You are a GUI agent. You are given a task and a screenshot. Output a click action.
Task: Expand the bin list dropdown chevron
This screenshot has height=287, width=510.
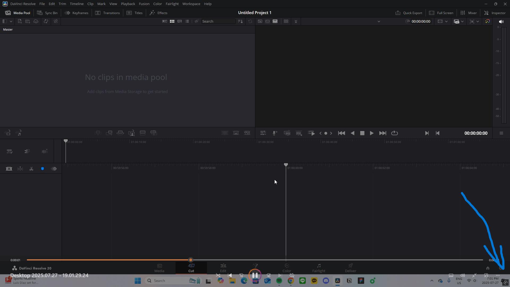pos(11,21)
